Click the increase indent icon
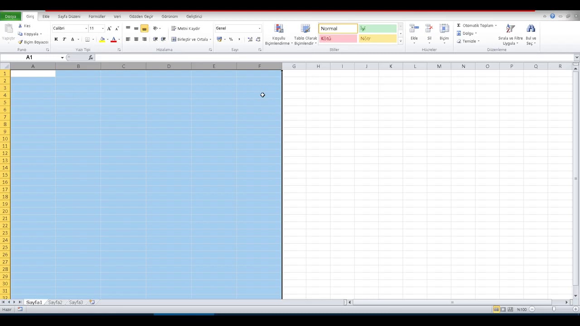This screenshot has width=580, height=326. coord(164,39)
